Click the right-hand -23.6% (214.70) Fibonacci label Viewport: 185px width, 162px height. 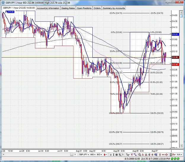(157, 13)
